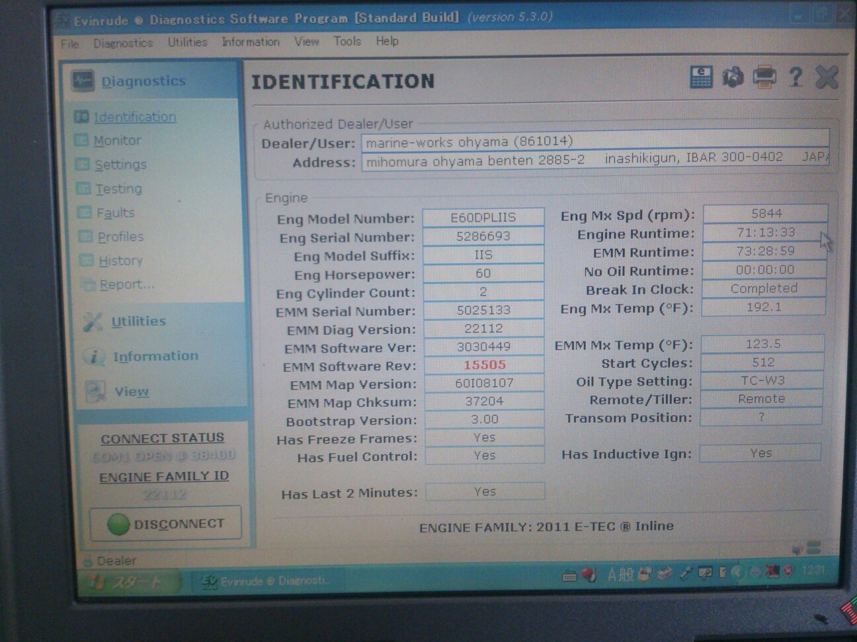The width and height of the screenshot is (857, 642).
Task: Click the icon beside Monitor
Action: pos(82,140)
